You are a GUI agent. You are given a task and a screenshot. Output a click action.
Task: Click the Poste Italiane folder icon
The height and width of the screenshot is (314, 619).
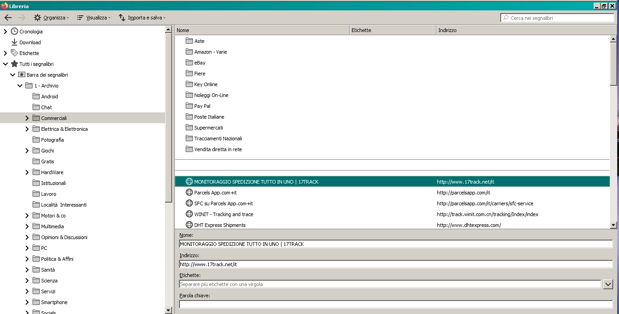pos(189,116)
